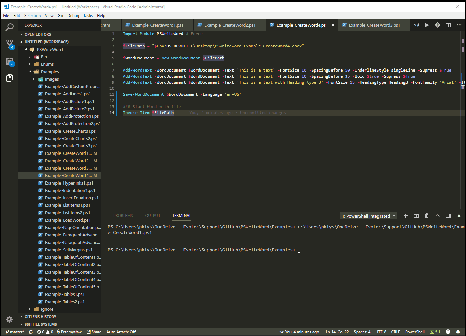
Task: Open Settings gear in activity bar
Action: point(9,319)
